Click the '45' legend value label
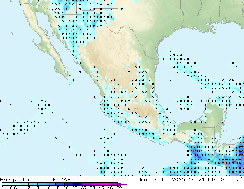 click(110, 187)
